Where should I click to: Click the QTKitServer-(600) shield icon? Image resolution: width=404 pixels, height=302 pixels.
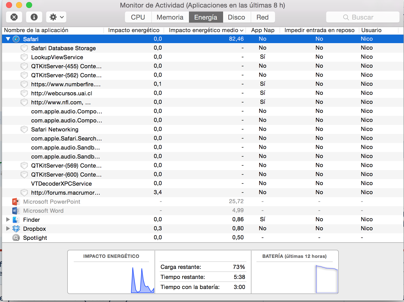[x=24, y=175]
